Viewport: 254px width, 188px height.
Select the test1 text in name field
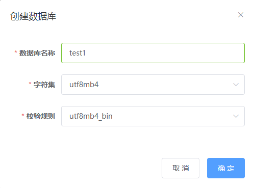tap(78, 53)
